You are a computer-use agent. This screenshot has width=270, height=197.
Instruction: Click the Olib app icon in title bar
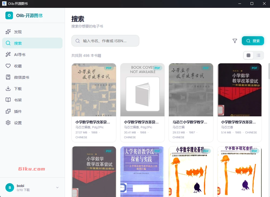pyautogui.click(x=4, y=4)
